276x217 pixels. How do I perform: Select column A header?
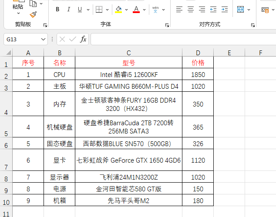pos(28,53)
